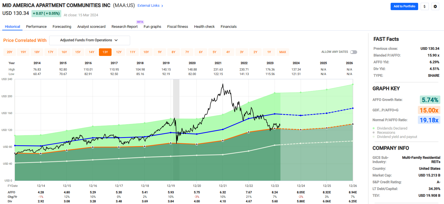Screen dimensions: 444x204
Task: Choose the 17Y time range
Action: tap(51, 52)
